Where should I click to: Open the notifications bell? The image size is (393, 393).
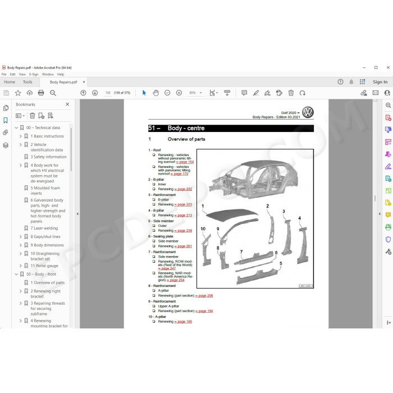(351, 82)
